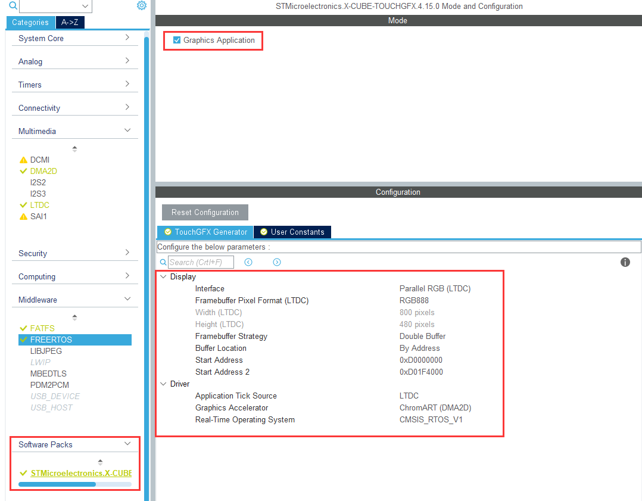Collapse the Display parameter group
The width and height of the screenshot is (642, 501).
point(163,277)
